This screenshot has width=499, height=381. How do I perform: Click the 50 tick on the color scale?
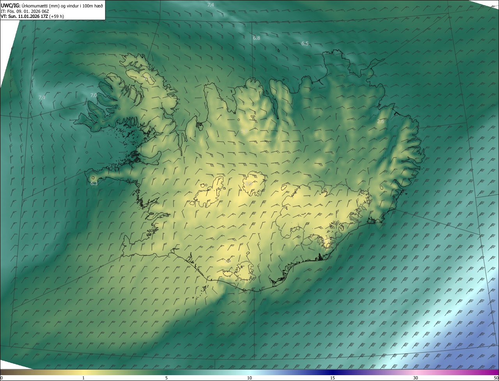(496, 378)
